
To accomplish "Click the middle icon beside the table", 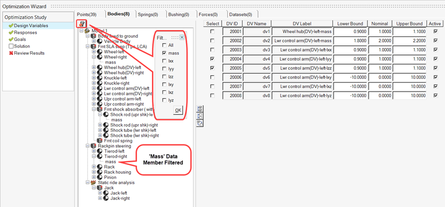I will pyautogui.click(x=199, y=116).
